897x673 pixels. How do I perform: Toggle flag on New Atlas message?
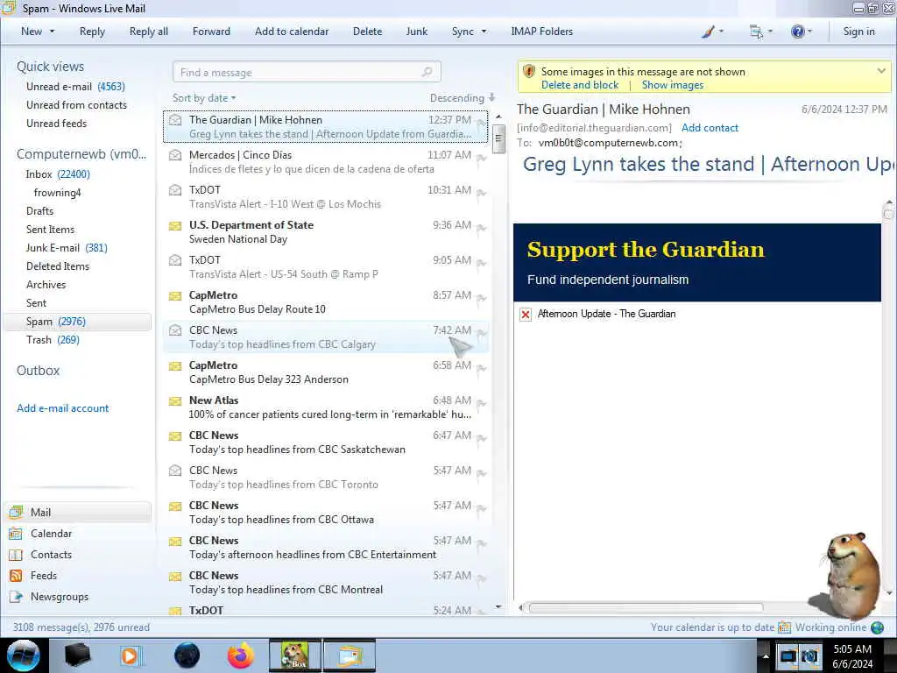[481, 404]
